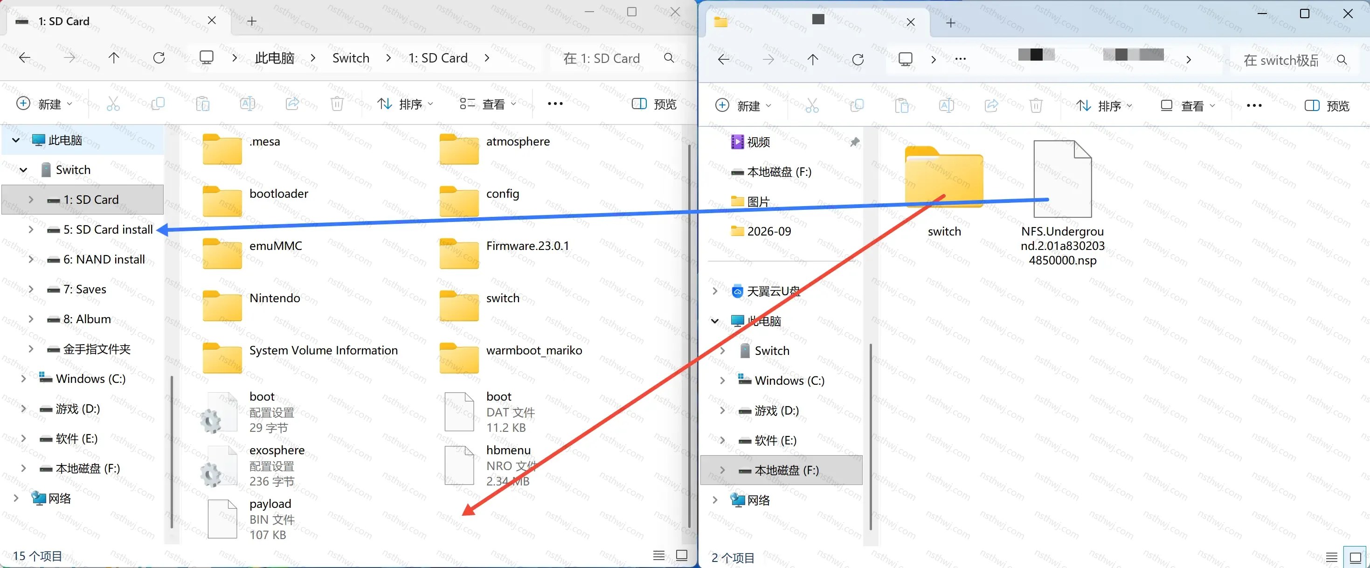Image resolution: width=1370 pixels, height=568 pixels.
Task: Go up one level in SD Card window
Action: tap(114, 58)
